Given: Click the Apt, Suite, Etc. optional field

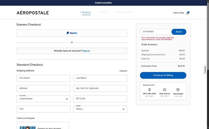Looking at the screenshot, I should click(100, 88).
